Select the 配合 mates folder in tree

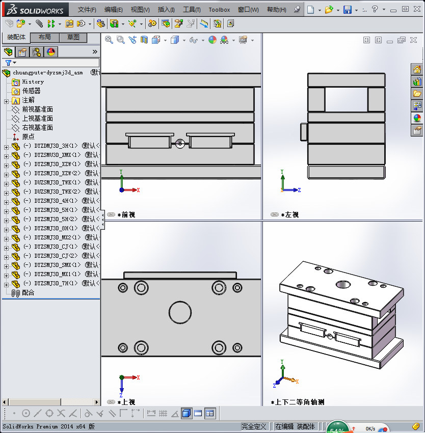pos(28,293)
